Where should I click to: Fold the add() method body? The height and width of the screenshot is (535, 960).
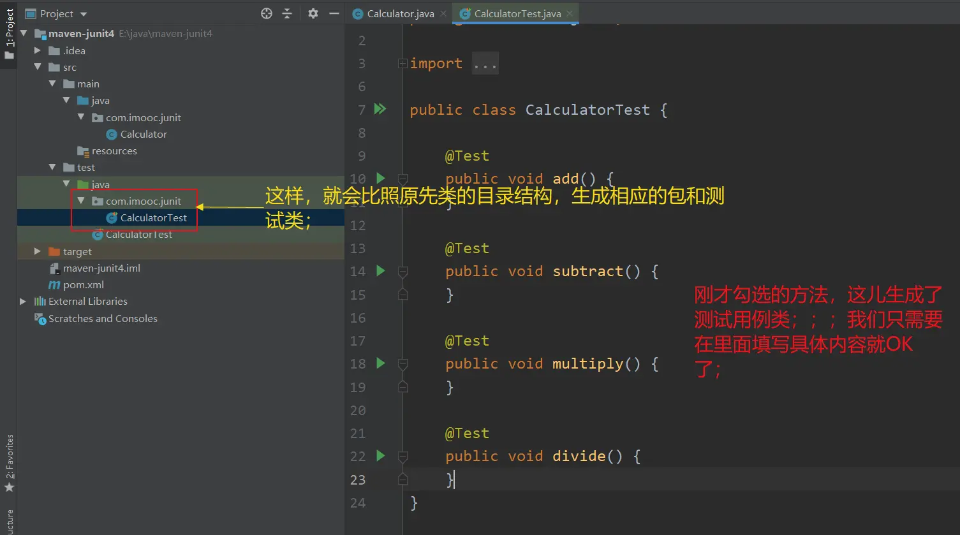[402, 179]
